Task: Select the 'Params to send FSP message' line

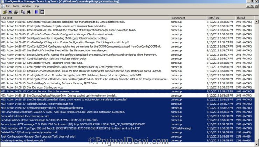Action: pos(127,124)
